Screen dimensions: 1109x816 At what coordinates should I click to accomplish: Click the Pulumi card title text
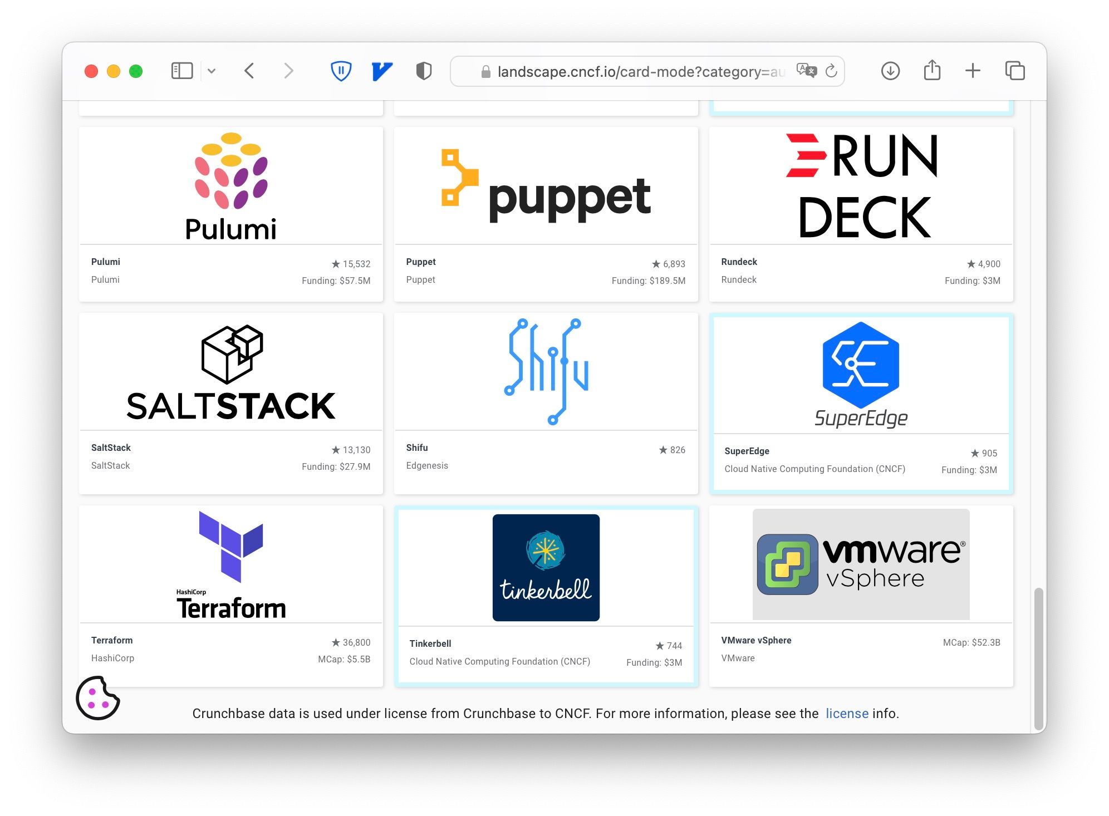(106, 262)
